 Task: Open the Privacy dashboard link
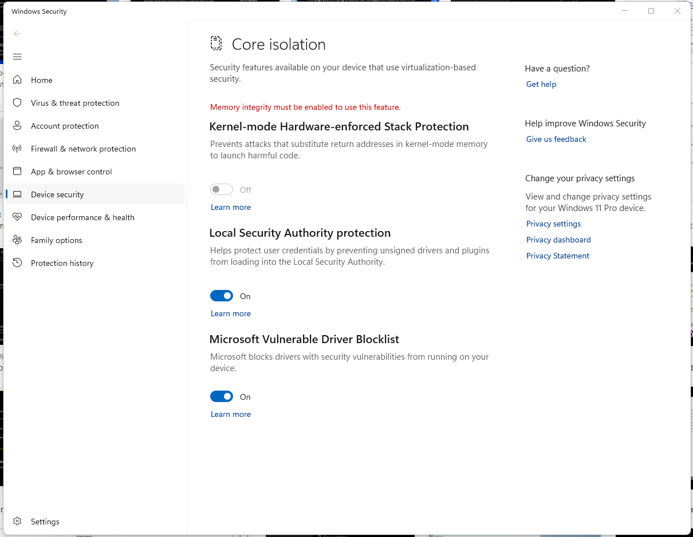coord(558,240)
